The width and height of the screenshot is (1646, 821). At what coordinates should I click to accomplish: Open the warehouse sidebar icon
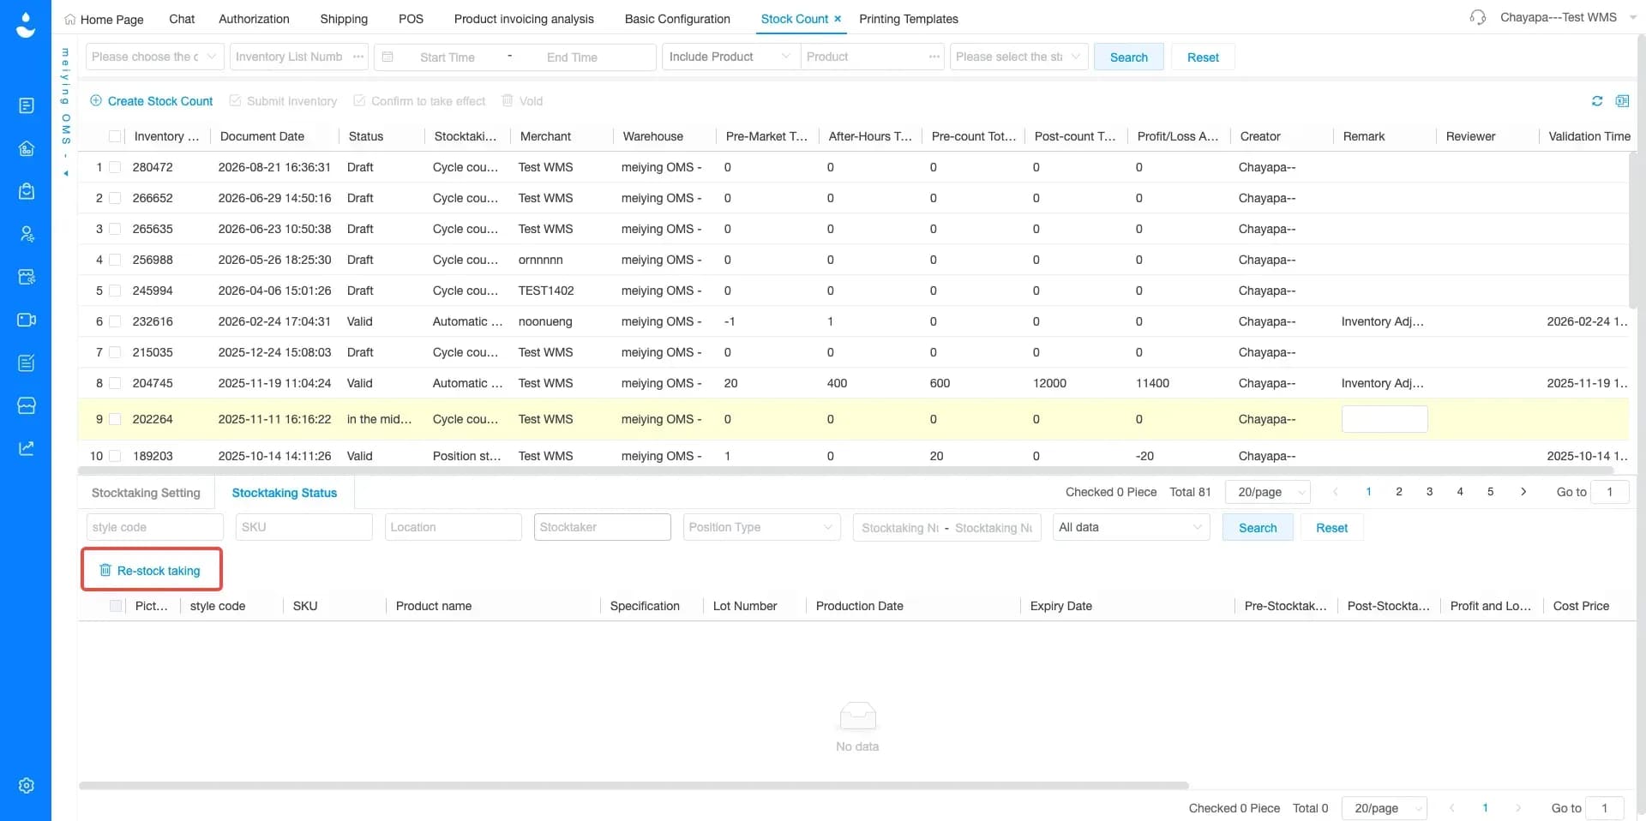click(x=27, y=148)
